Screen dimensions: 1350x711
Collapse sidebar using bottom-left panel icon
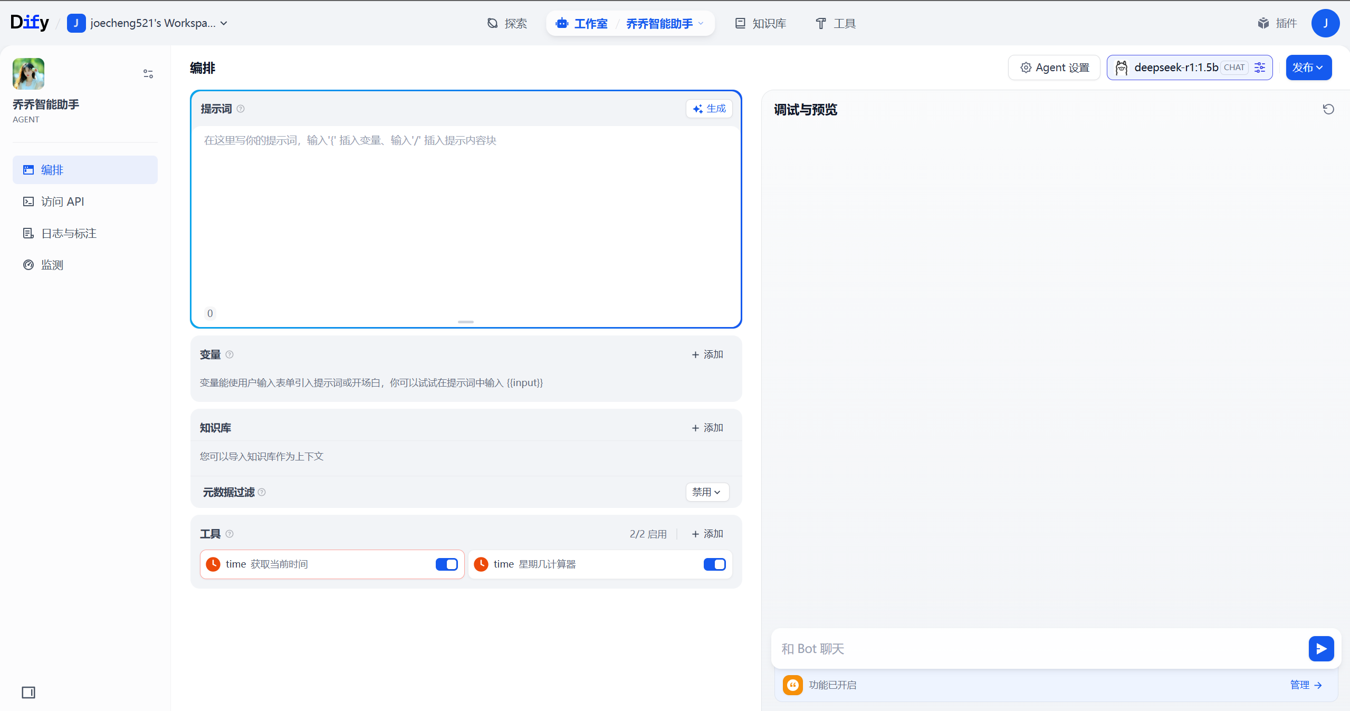point(28,692)
